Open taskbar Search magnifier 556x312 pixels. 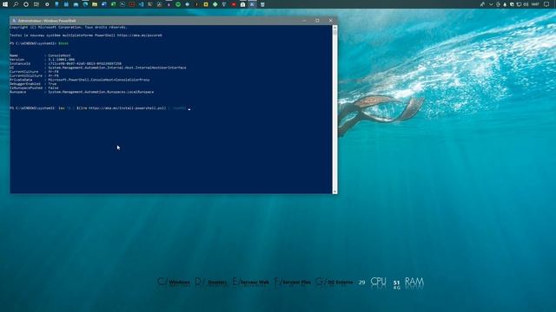tap(16, 4)
